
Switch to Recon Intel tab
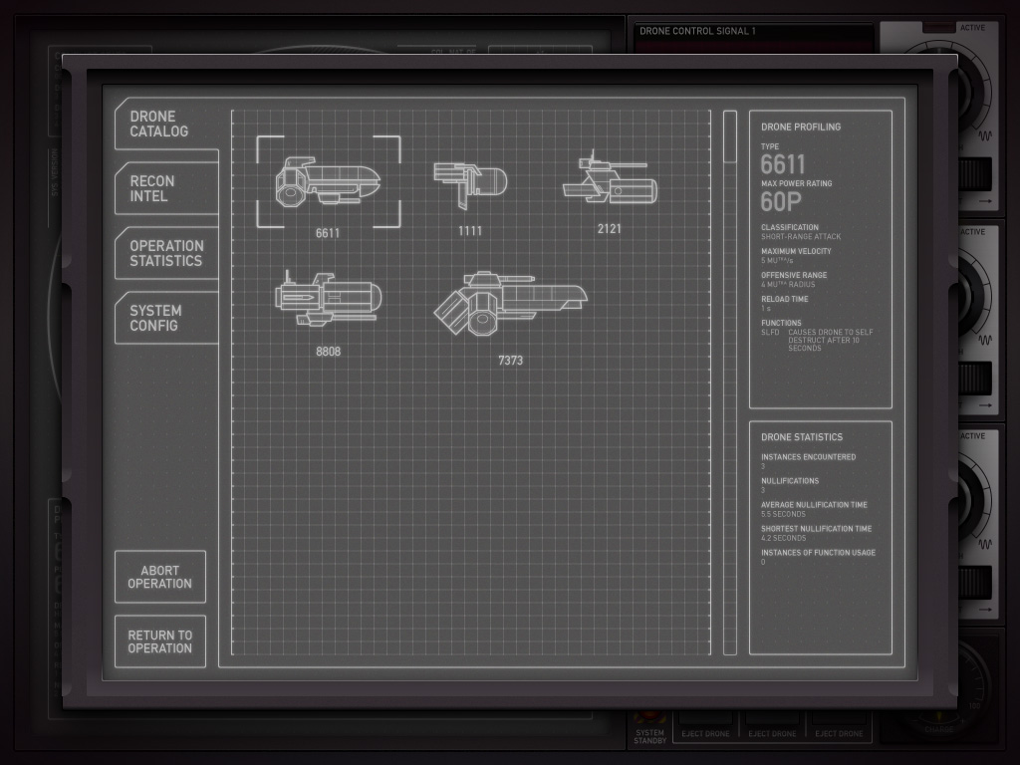point(164,188)
